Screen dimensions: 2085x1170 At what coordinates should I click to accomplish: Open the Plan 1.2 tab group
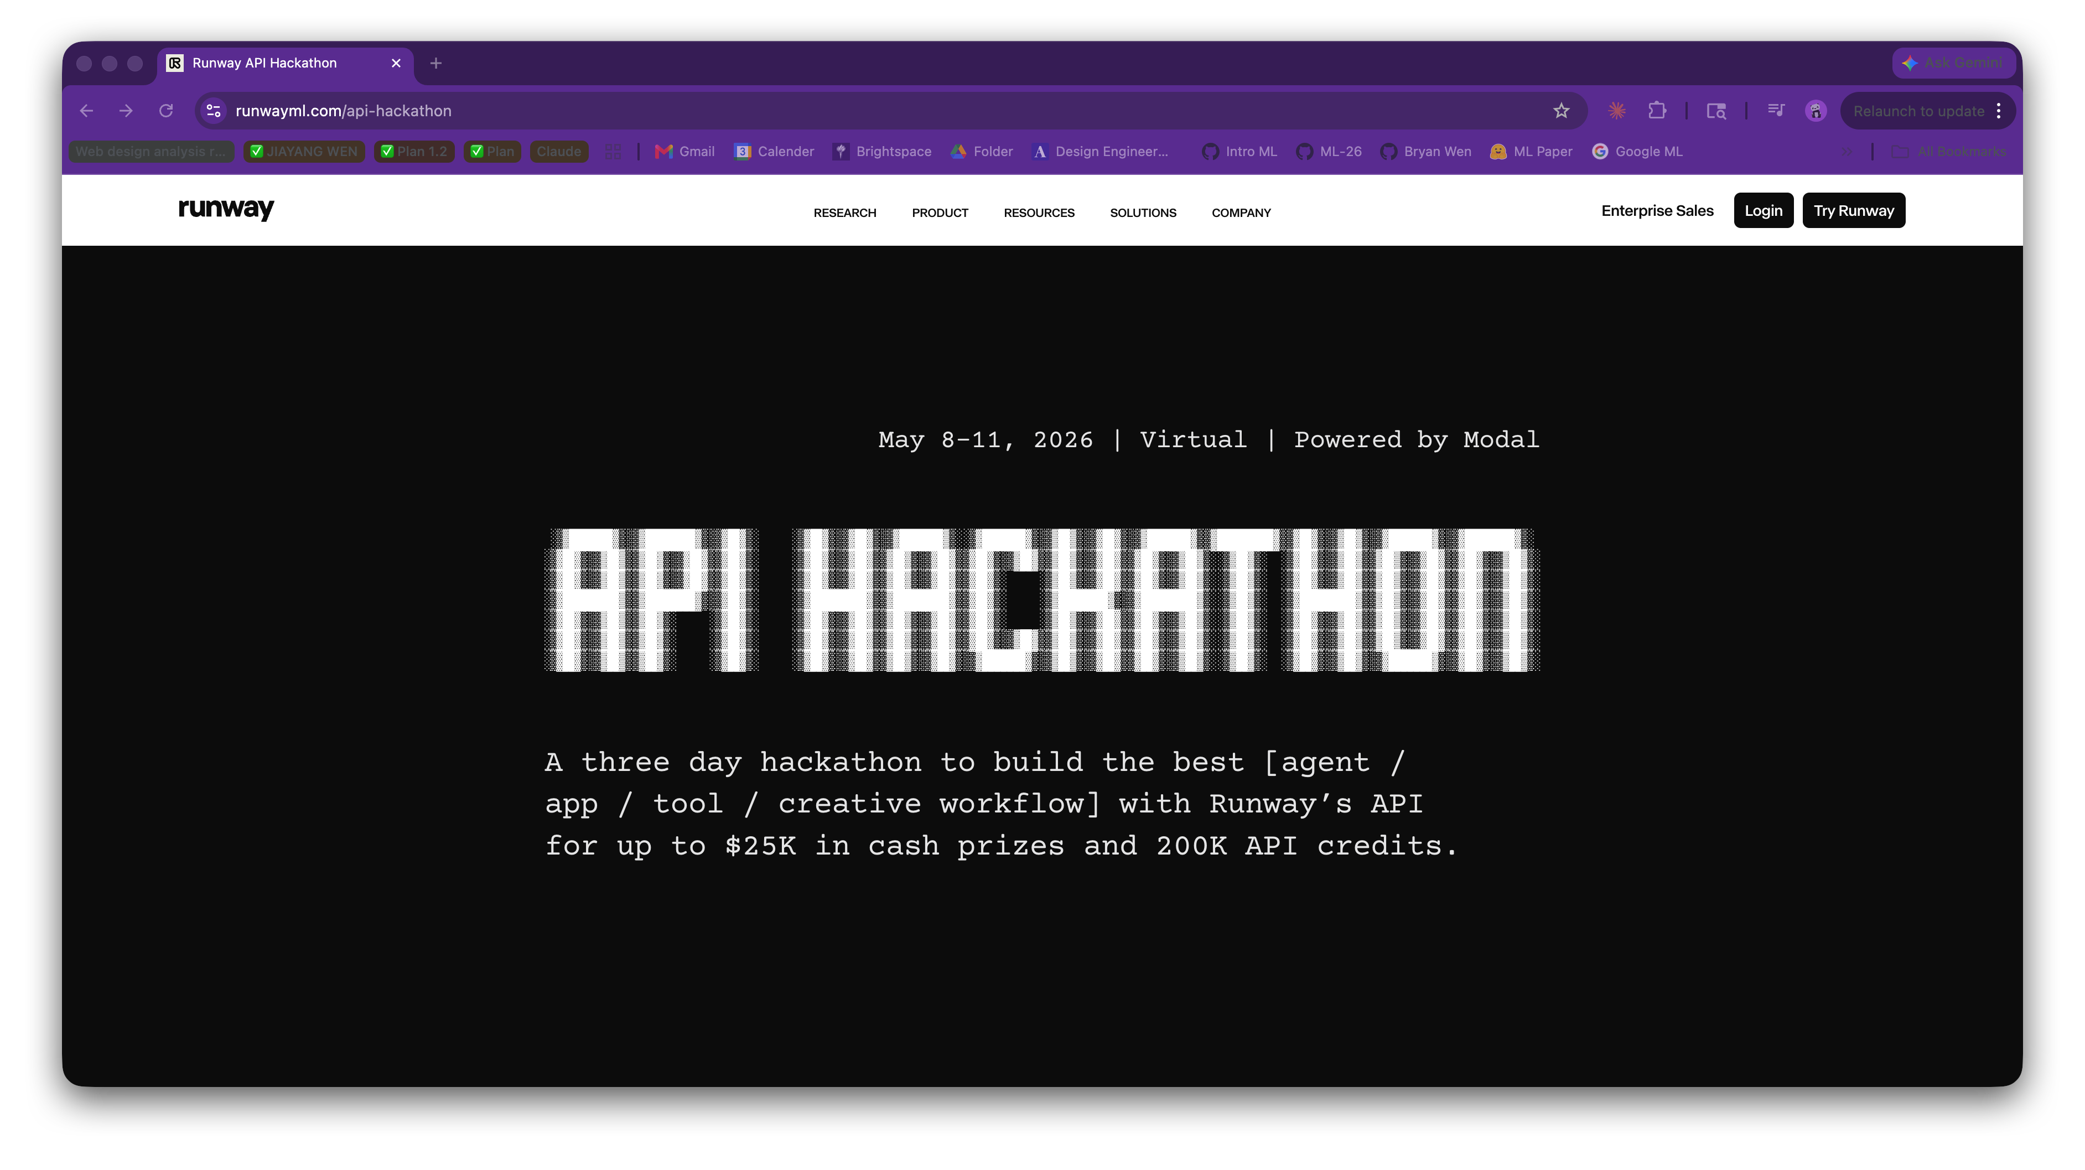coord(414,152)
